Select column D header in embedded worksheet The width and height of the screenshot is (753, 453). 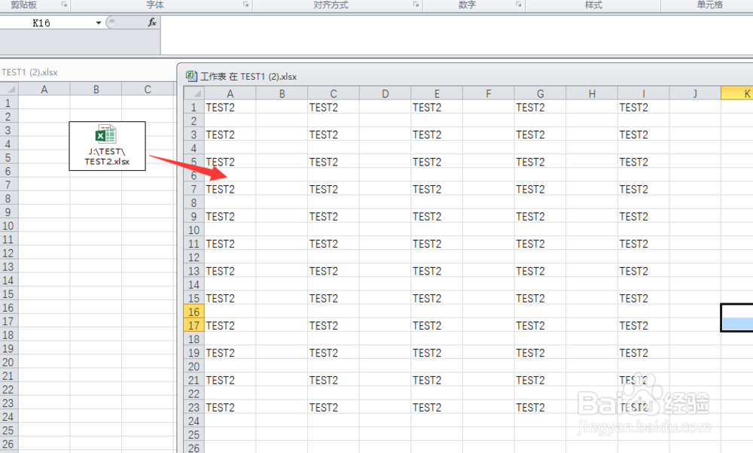click(x=385, y=93)
